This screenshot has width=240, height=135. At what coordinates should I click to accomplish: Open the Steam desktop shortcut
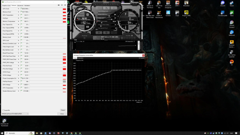click(x=232, y=3)
